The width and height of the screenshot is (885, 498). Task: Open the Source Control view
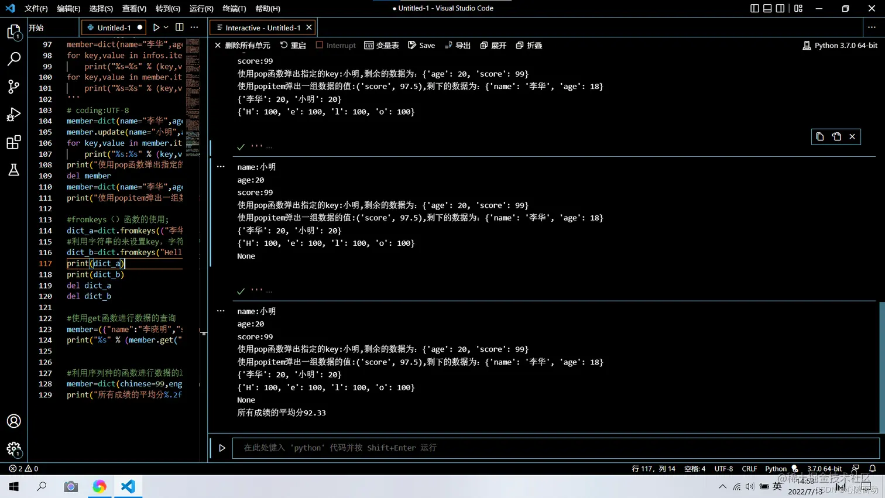tap(13, 86)
